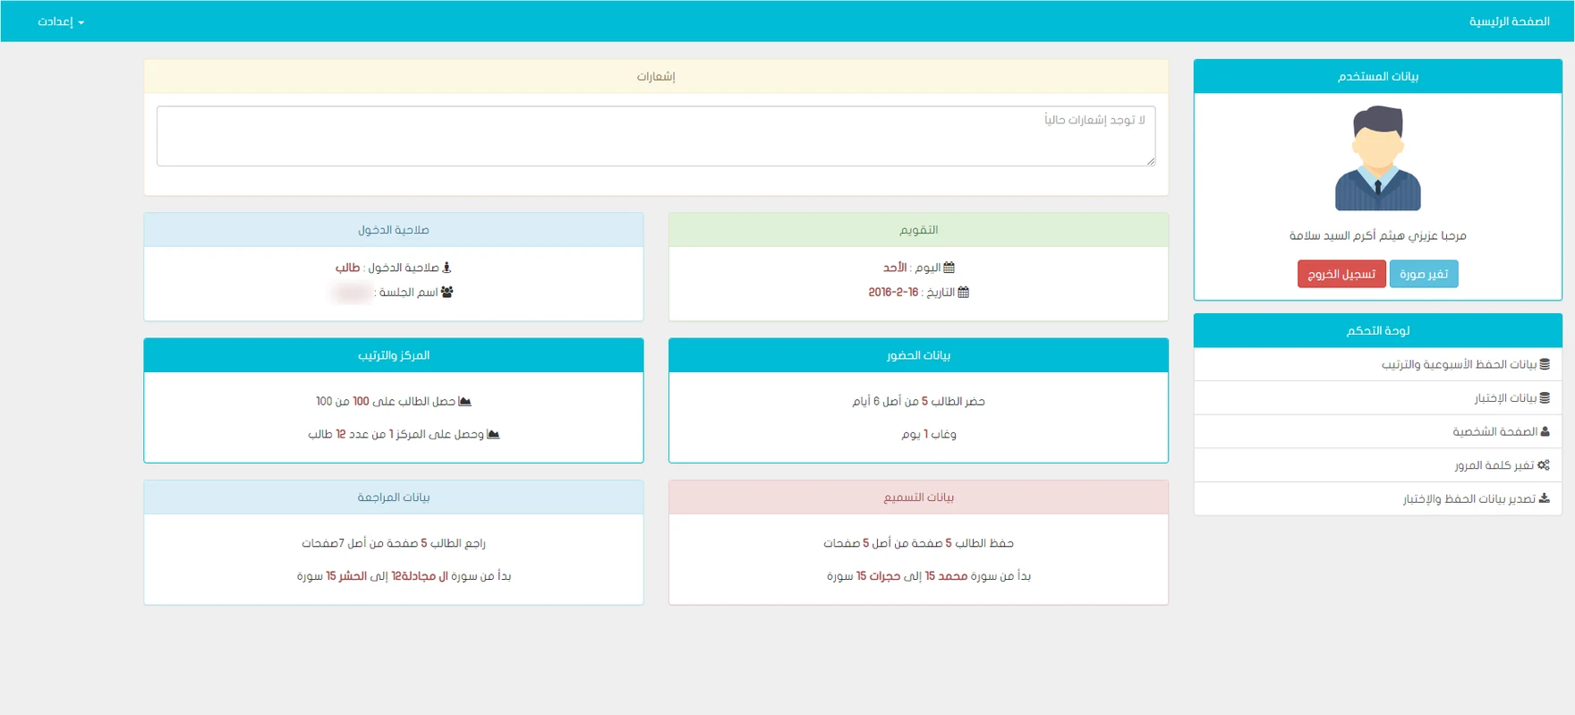Click the بيانات التسميع panel header

click(x=919, y=497)
